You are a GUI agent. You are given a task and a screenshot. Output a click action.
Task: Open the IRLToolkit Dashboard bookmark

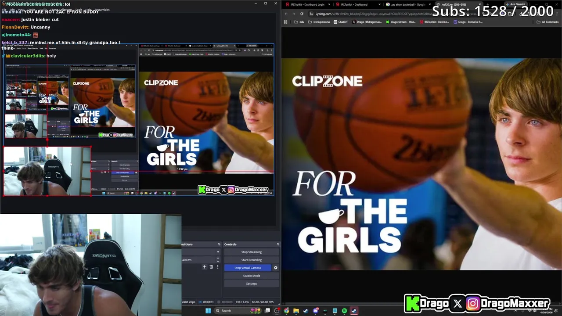tap(435, 22)
